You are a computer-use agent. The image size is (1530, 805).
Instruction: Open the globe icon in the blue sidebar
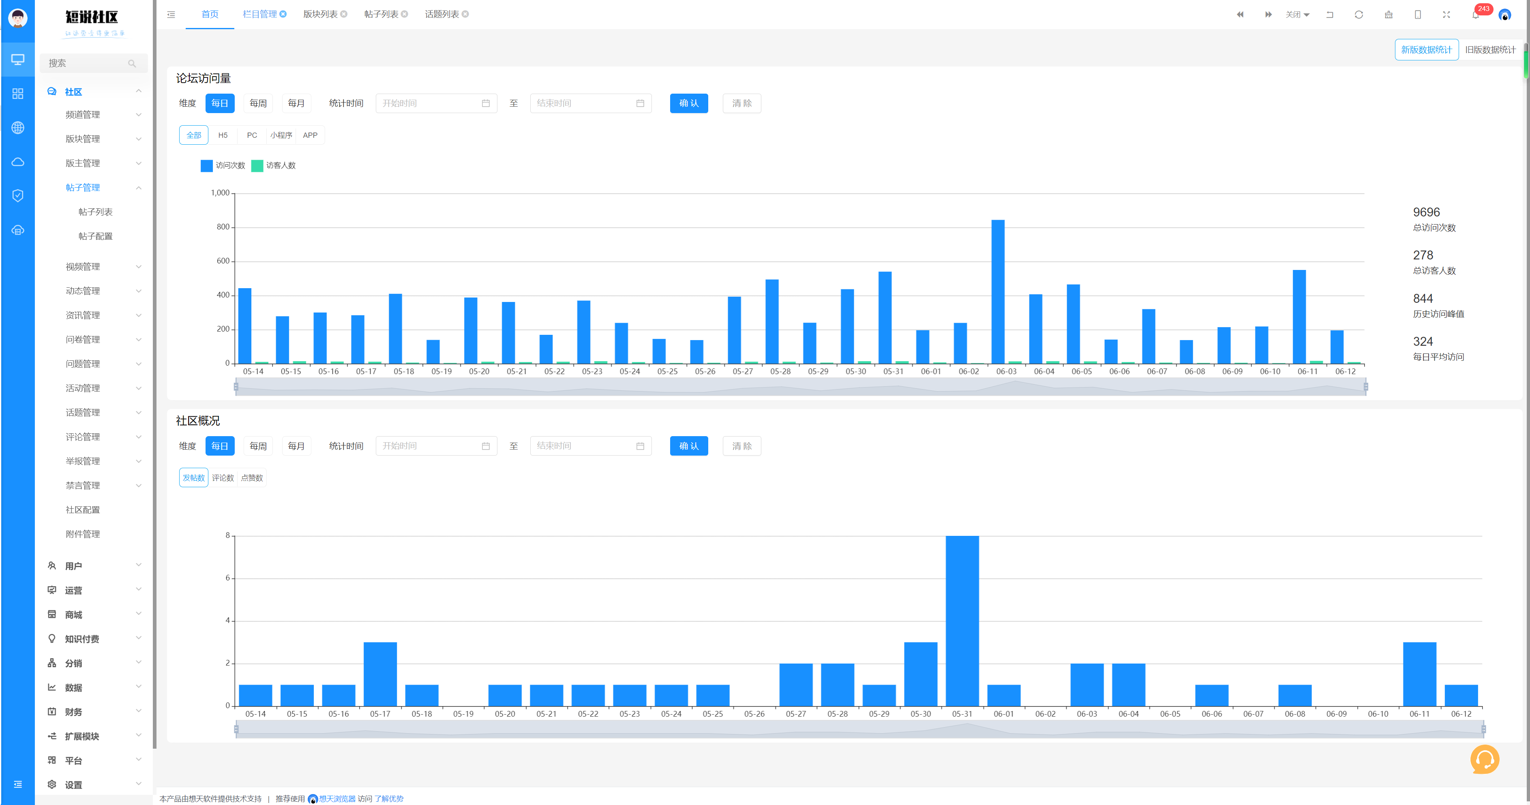point(18,128)
